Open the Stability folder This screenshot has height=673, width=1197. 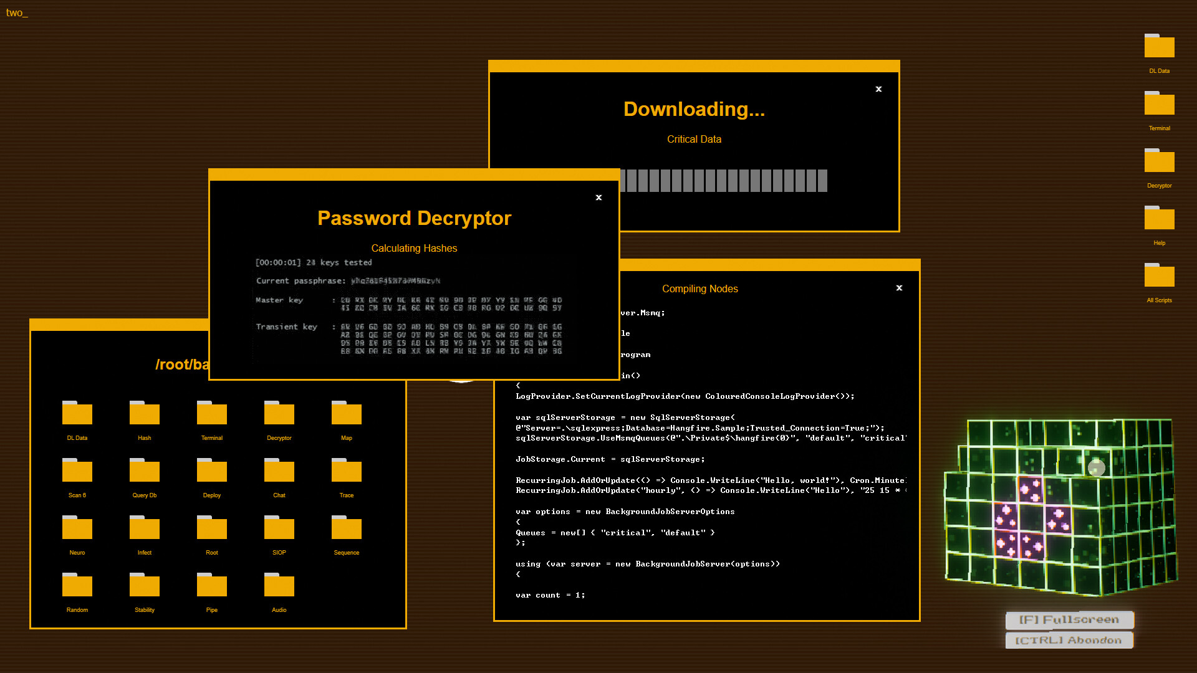click(144, 585)
